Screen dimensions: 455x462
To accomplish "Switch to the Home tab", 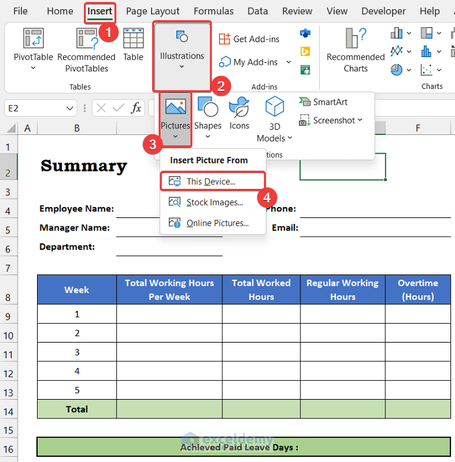I will point(60,11).
